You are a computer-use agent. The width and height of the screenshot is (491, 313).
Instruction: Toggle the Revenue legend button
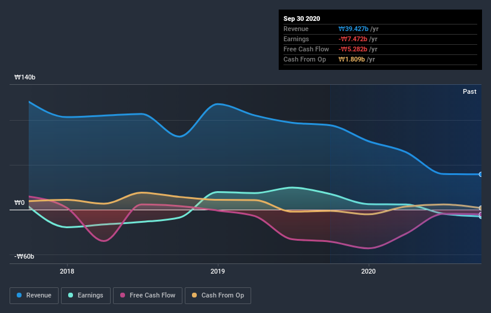pos(34,296)
